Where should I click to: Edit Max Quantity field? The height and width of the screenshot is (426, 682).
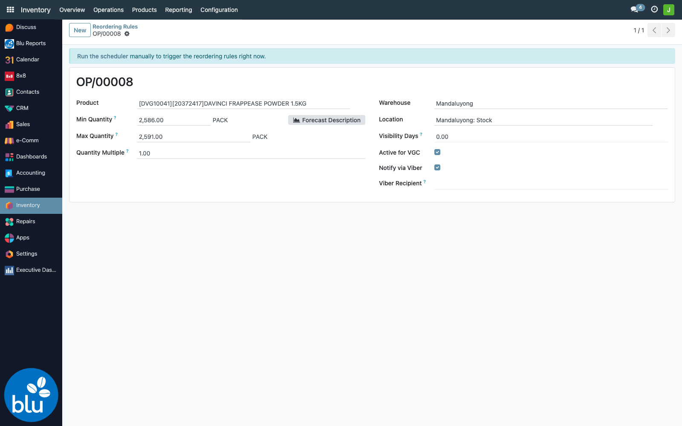(x=194, y=137)
